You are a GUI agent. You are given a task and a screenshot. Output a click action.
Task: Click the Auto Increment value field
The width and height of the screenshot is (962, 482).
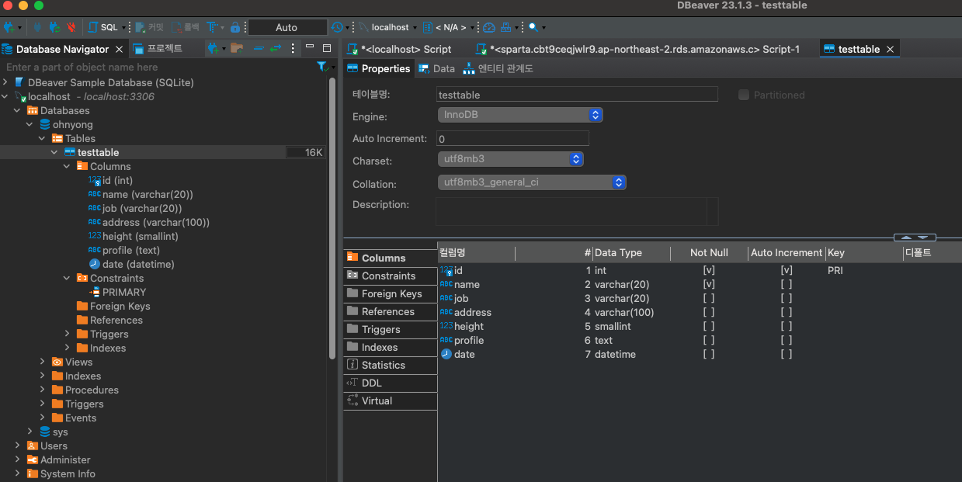[x=512, y=139]
